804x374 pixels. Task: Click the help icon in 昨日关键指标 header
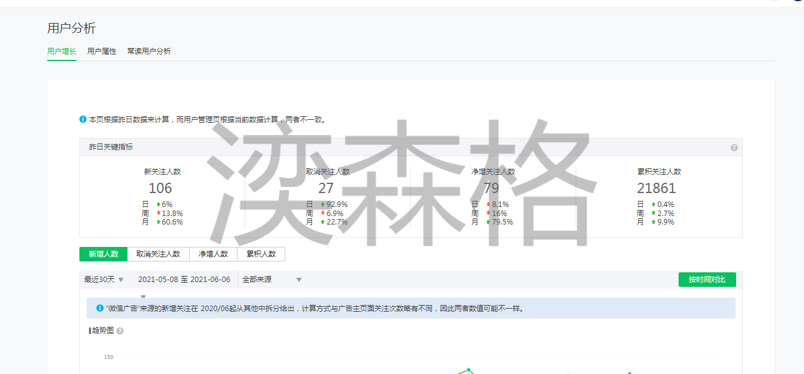(x=734, y=148)
